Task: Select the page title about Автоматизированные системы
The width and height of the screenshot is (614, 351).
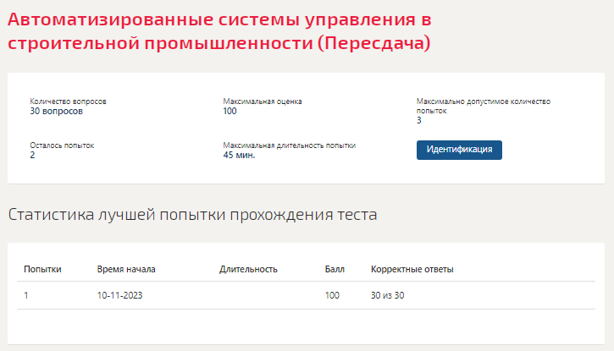Action: pyautogui.click(x=219, y=31)
